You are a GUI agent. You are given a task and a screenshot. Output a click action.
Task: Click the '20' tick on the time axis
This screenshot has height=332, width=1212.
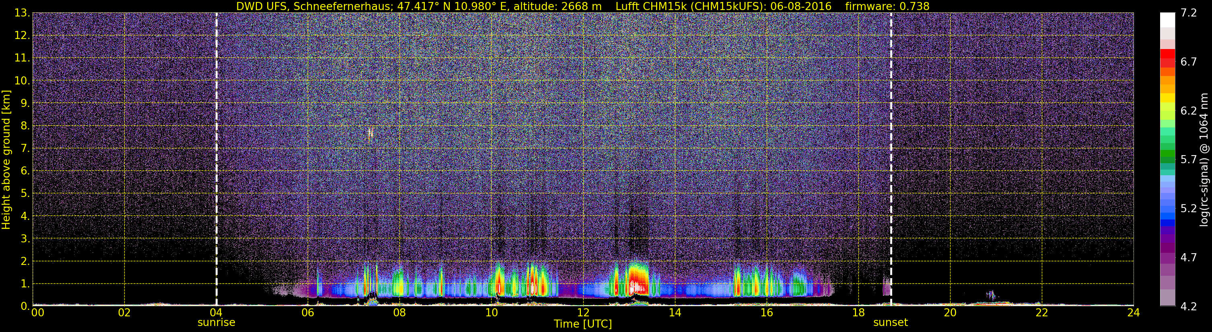click(950, 313)
